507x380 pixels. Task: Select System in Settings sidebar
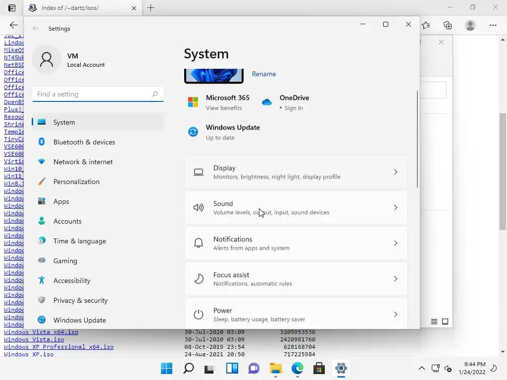[x=98, y=122]
